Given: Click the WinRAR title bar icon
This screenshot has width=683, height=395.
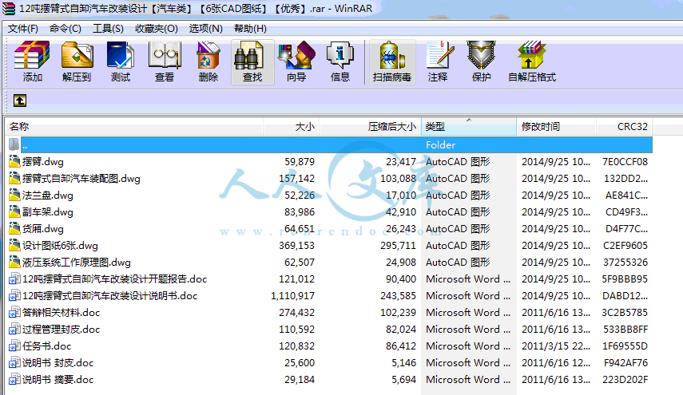Looking at the screenshot, I should [x=9, y=8].
